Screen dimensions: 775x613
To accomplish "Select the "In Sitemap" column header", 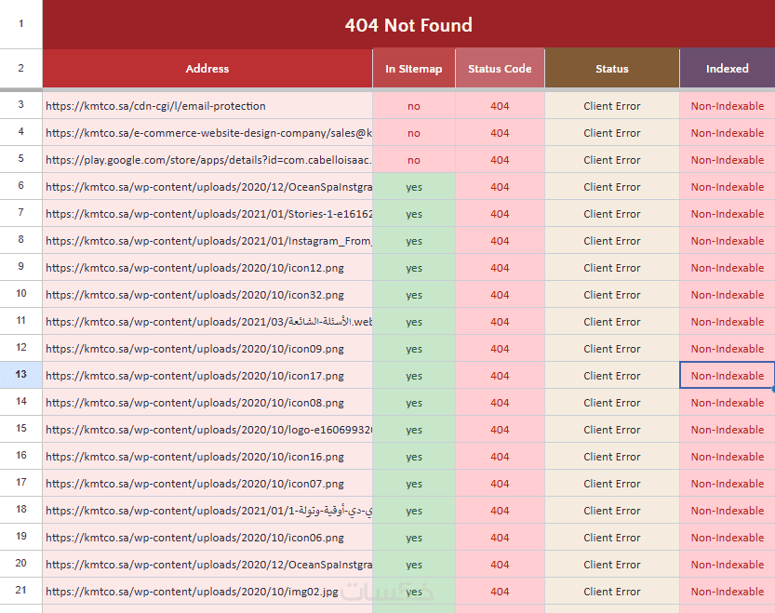I will pos(414,69).
